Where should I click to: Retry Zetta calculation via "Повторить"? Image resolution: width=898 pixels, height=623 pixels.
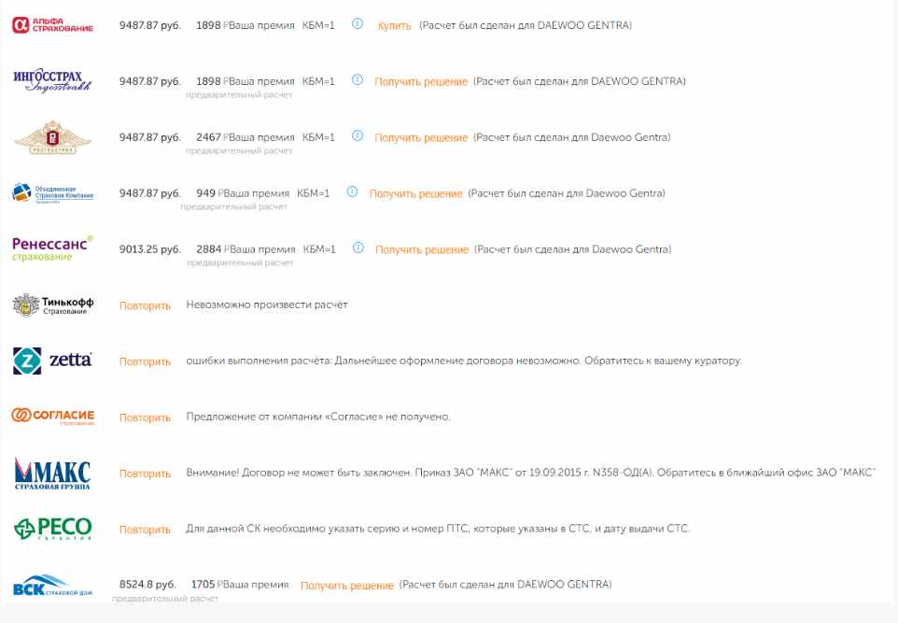coord(145,361)
